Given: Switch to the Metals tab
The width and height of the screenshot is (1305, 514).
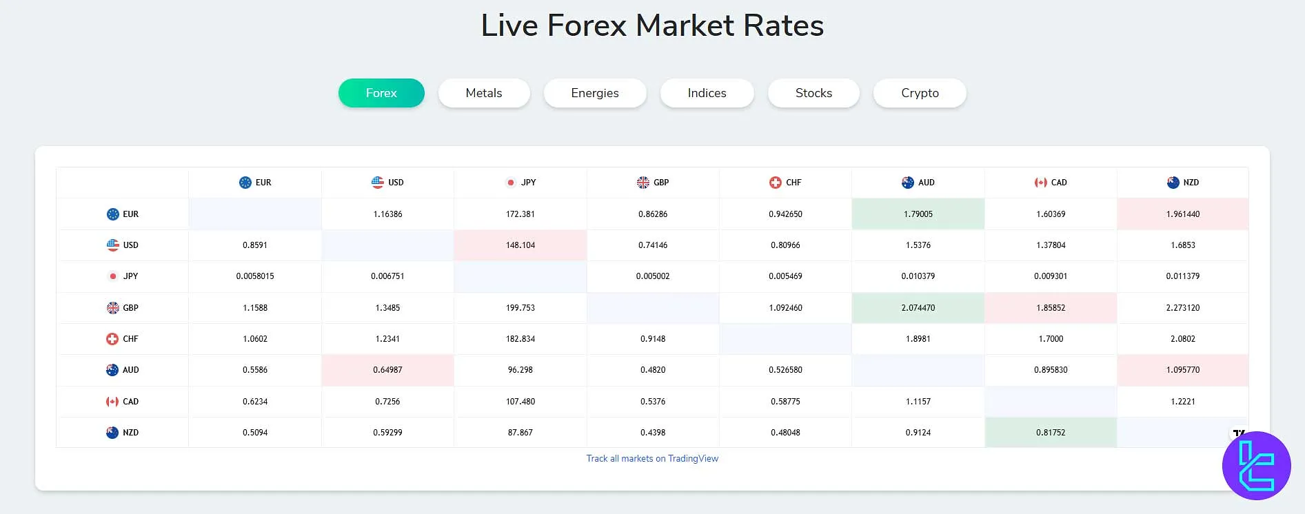Looking at the screenshot, I should coord(484,93).
